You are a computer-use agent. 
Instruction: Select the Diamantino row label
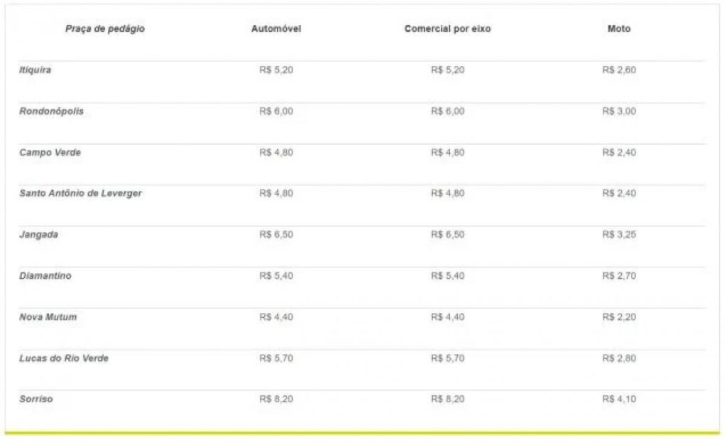(x=45, y=276)
